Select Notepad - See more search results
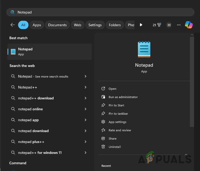Screen dimensions: 200x171 pyautogui.click(x=49, y=76)
